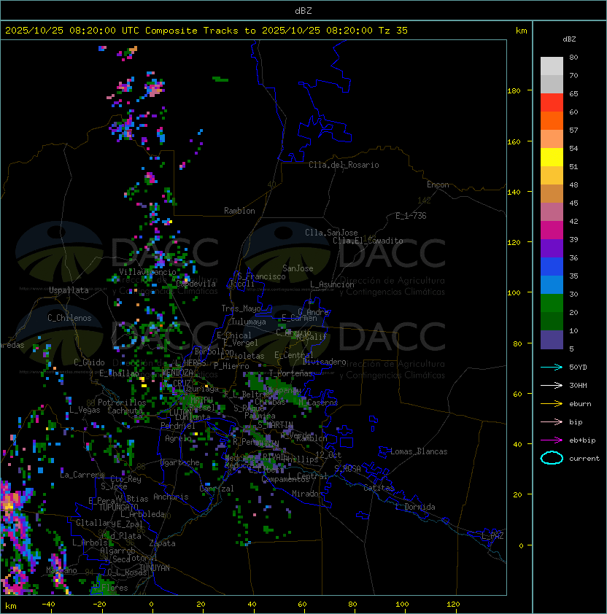The image size is (607, 614).
Task: Click the 'MENDOZA' city label
Action: [x=177, y=372]
